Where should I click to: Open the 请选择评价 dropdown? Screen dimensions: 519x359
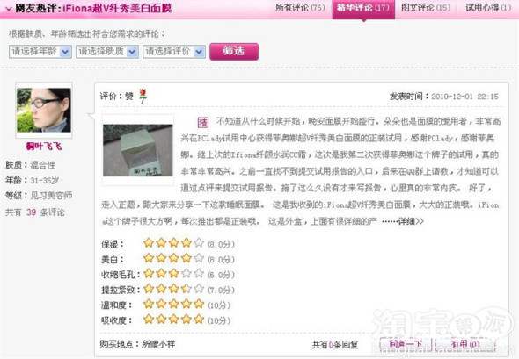[x=174, y=52]
